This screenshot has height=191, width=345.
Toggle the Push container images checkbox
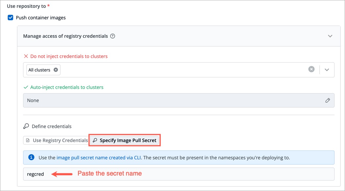(11, 18)
